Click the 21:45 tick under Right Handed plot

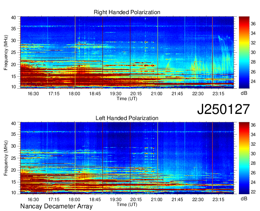177,94
